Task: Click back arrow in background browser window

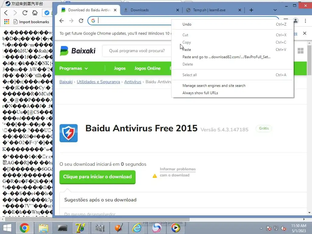Action: pyautogui.click(x=6, y=13)
